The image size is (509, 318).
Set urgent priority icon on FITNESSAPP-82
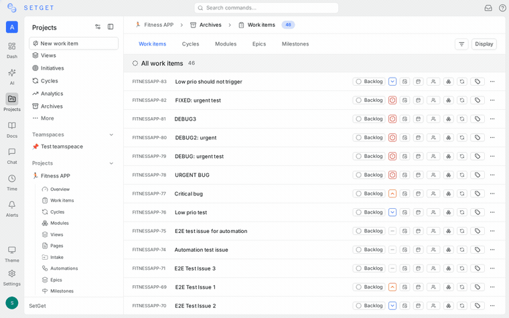[x=392, y=100]
